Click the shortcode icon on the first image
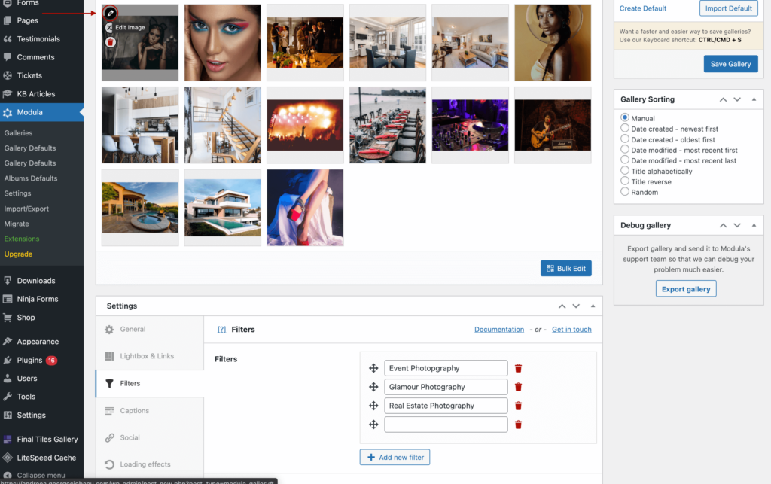The width and height of the screenshot is (771, 484). click(x=108, y=27)
